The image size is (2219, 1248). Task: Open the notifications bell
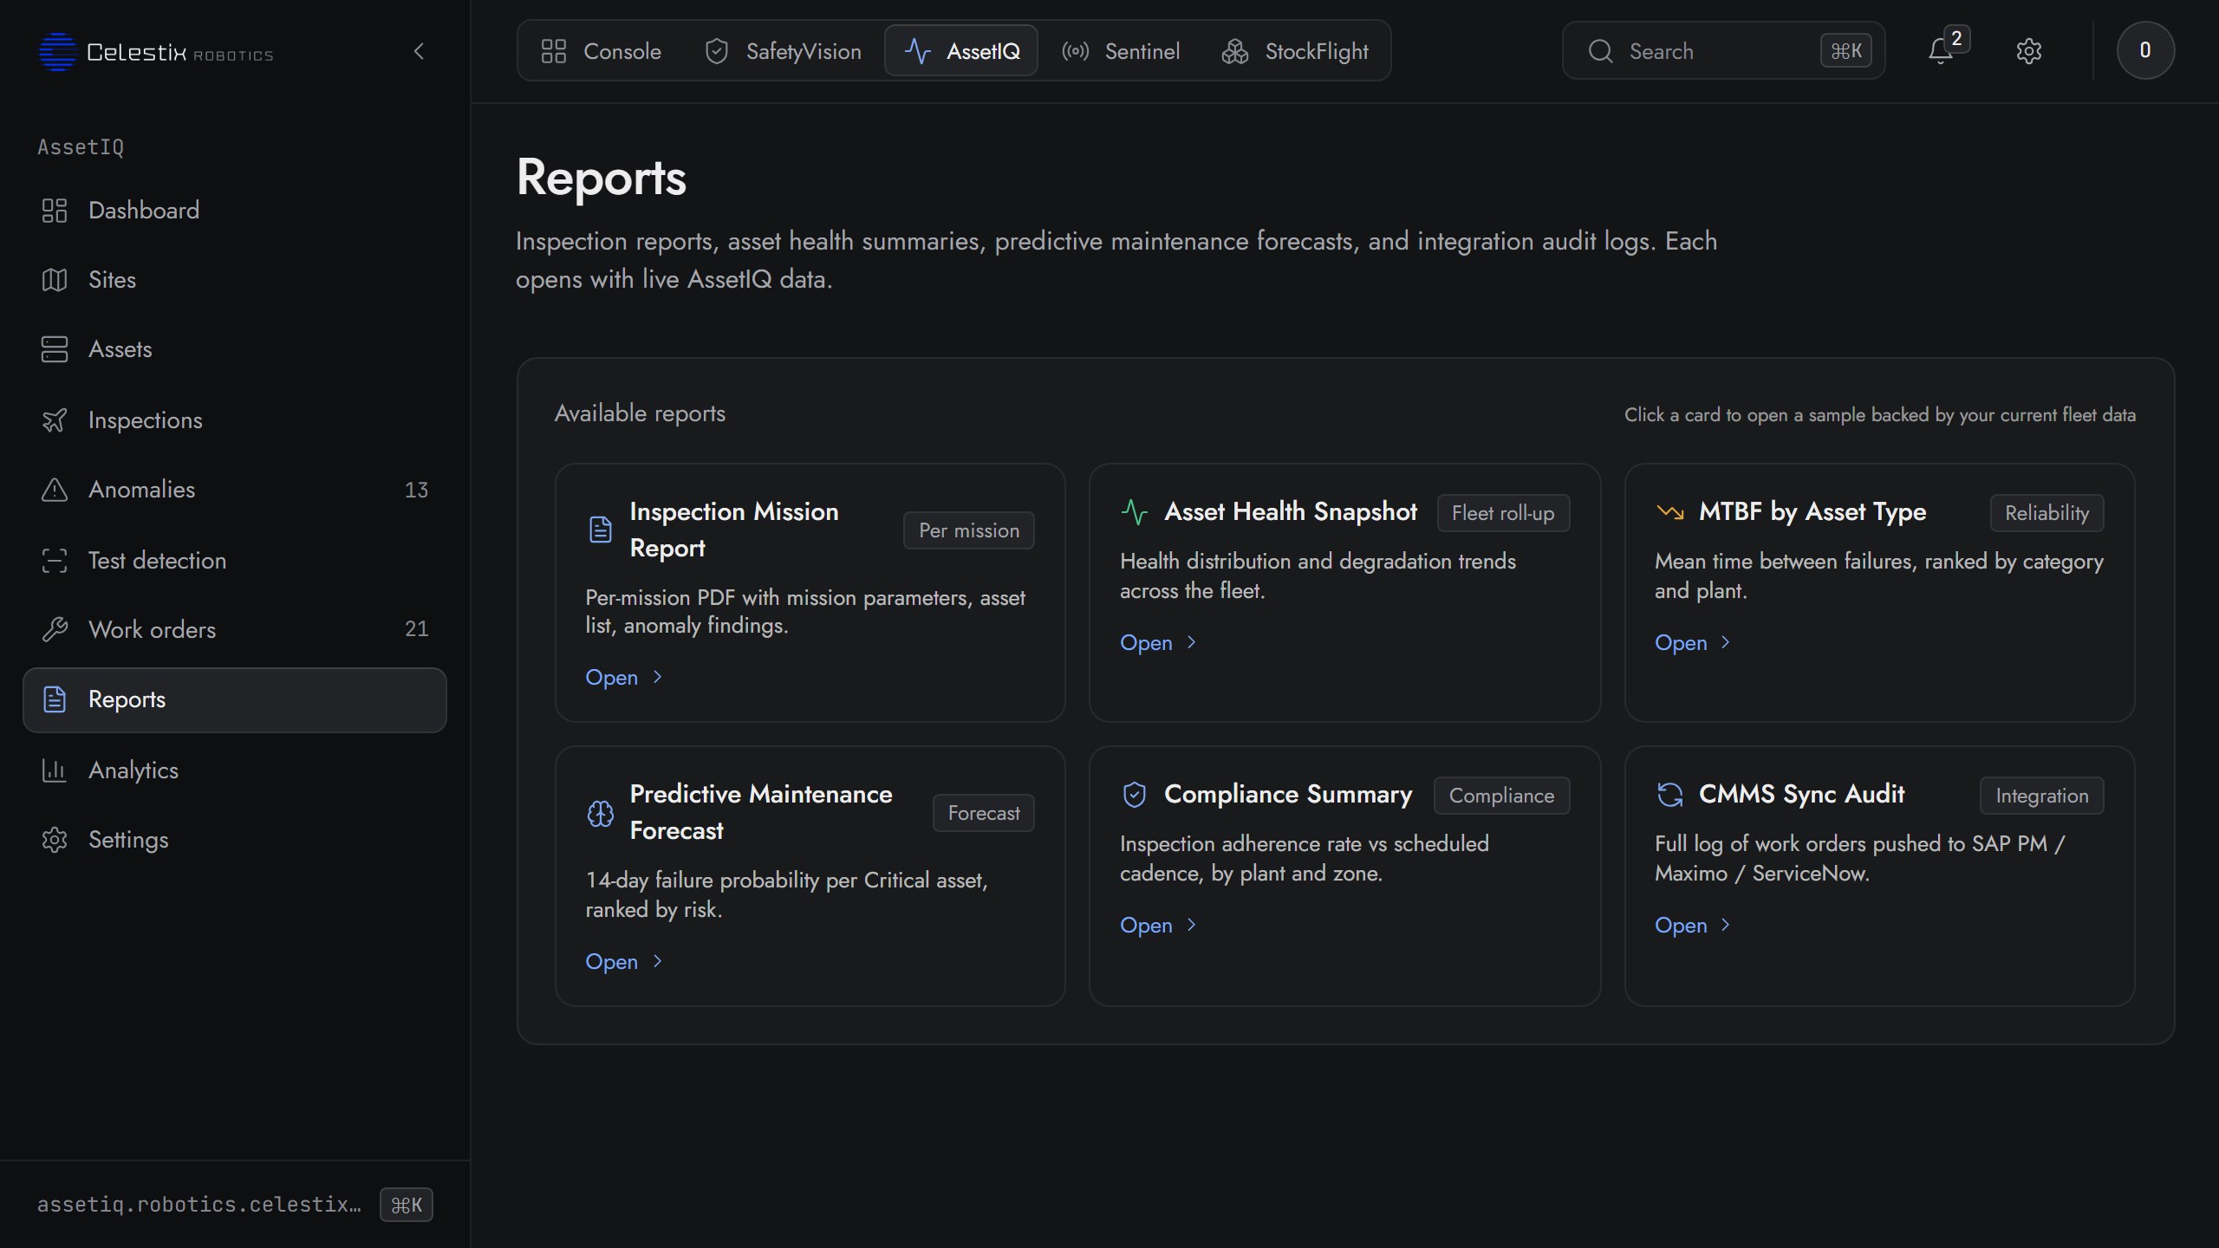tap(1940, 51)
